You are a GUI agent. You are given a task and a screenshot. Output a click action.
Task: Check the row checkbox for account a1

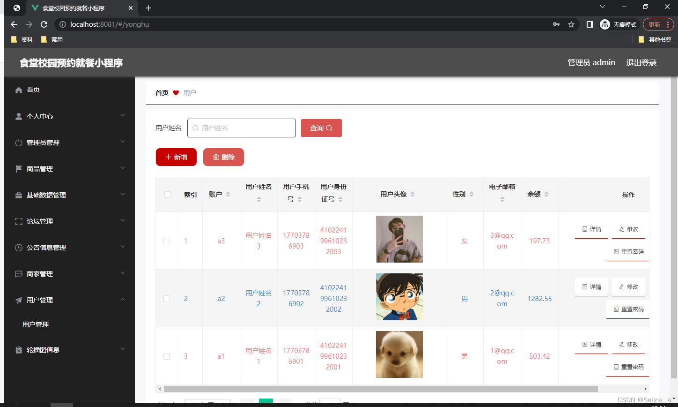pyautogui.click(x=167, y=356)
